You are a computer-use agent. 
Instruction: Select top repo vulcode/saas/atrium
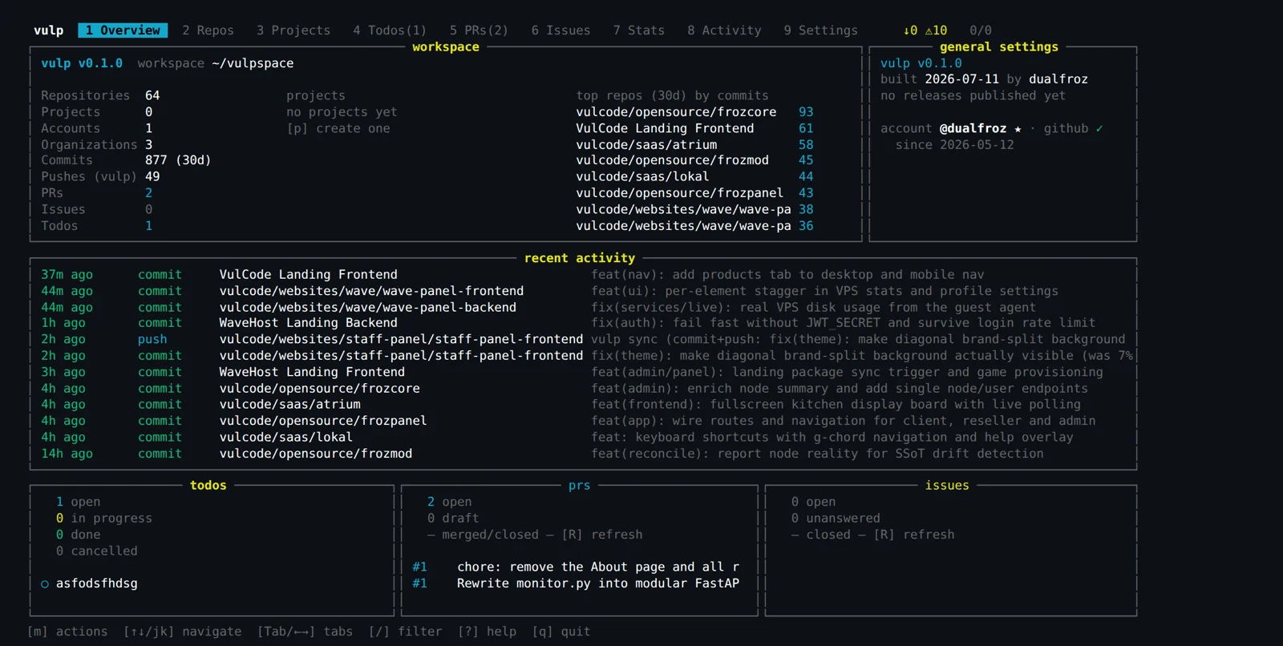pyautogui.click(x=694, y=145)
